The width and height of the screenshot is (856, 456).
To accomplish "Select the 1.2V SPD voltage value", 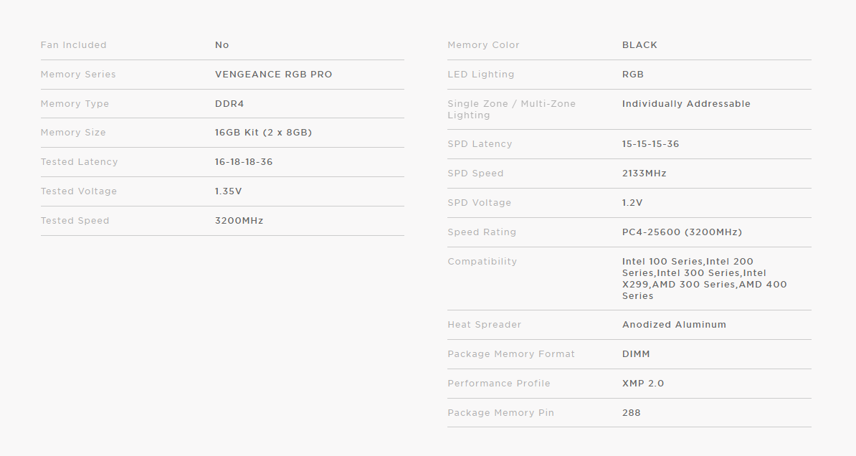I will click(632, 203).
